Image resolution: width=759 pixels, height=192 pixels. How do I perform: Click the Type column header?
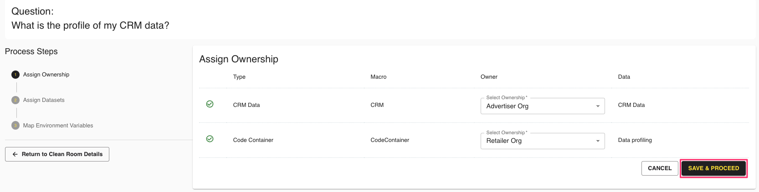[x=239, y=77]
